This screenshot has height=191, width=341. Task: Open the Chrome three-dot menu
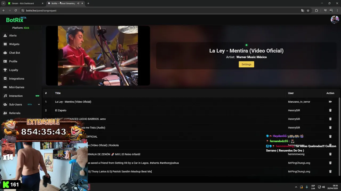click(337, 11)
